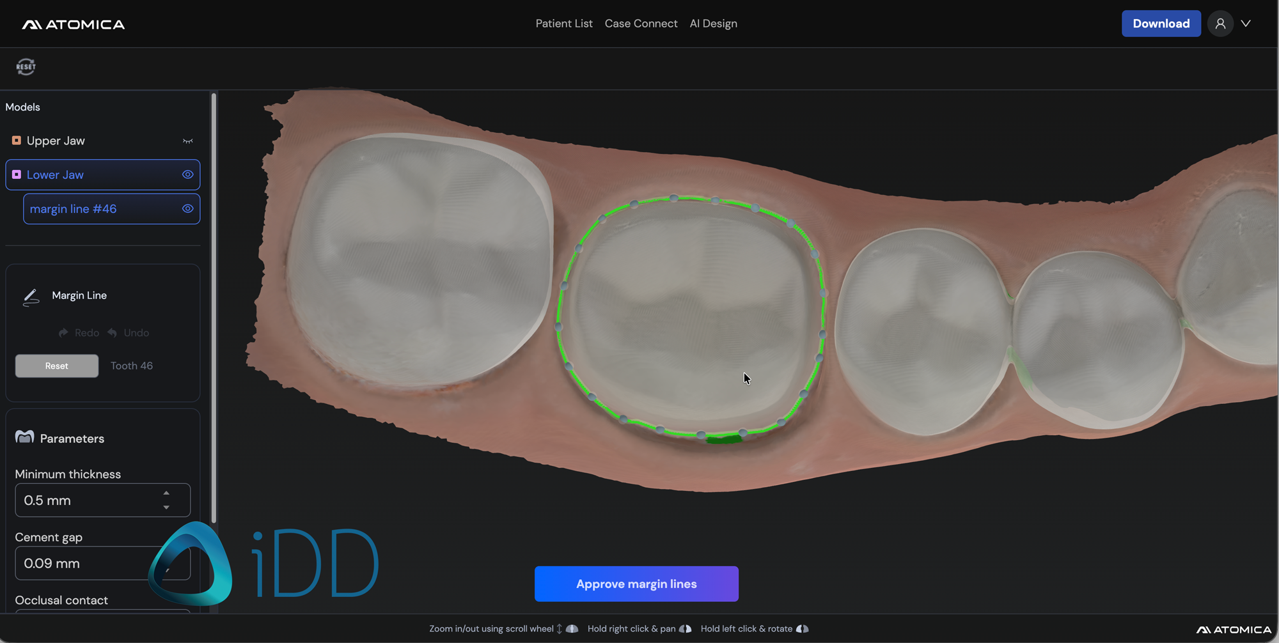The image size is (1279, 643).
Task: Click the Parameters heading text
Action: pyautogui.click(x=72, y=438)
